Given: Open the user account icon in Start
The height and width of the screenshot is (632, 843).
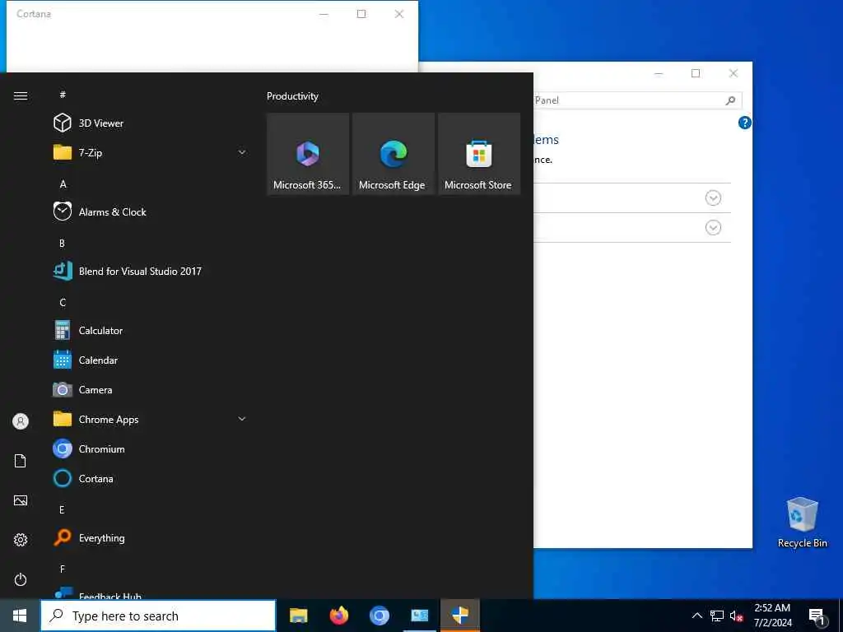Looking at the screenshot, I should point(21,421).
